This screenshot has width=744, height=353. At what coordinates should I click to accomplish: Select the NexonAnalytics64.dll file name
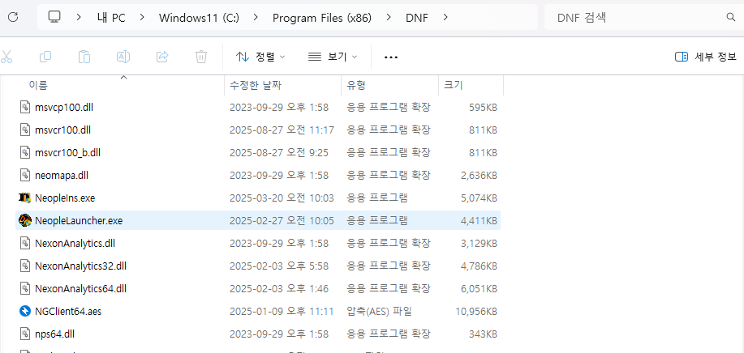tap(80, 289)
